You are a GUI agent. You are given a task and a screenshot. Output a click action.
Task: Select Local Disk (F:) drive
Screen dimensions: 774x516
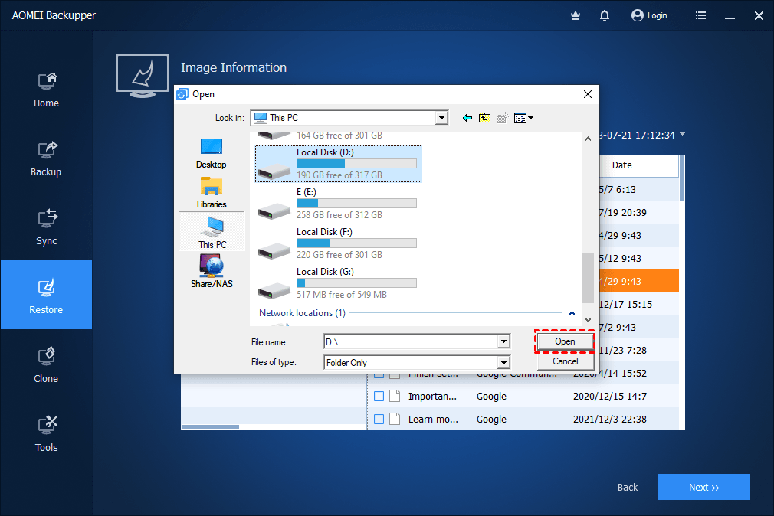(x=338, y=243)
